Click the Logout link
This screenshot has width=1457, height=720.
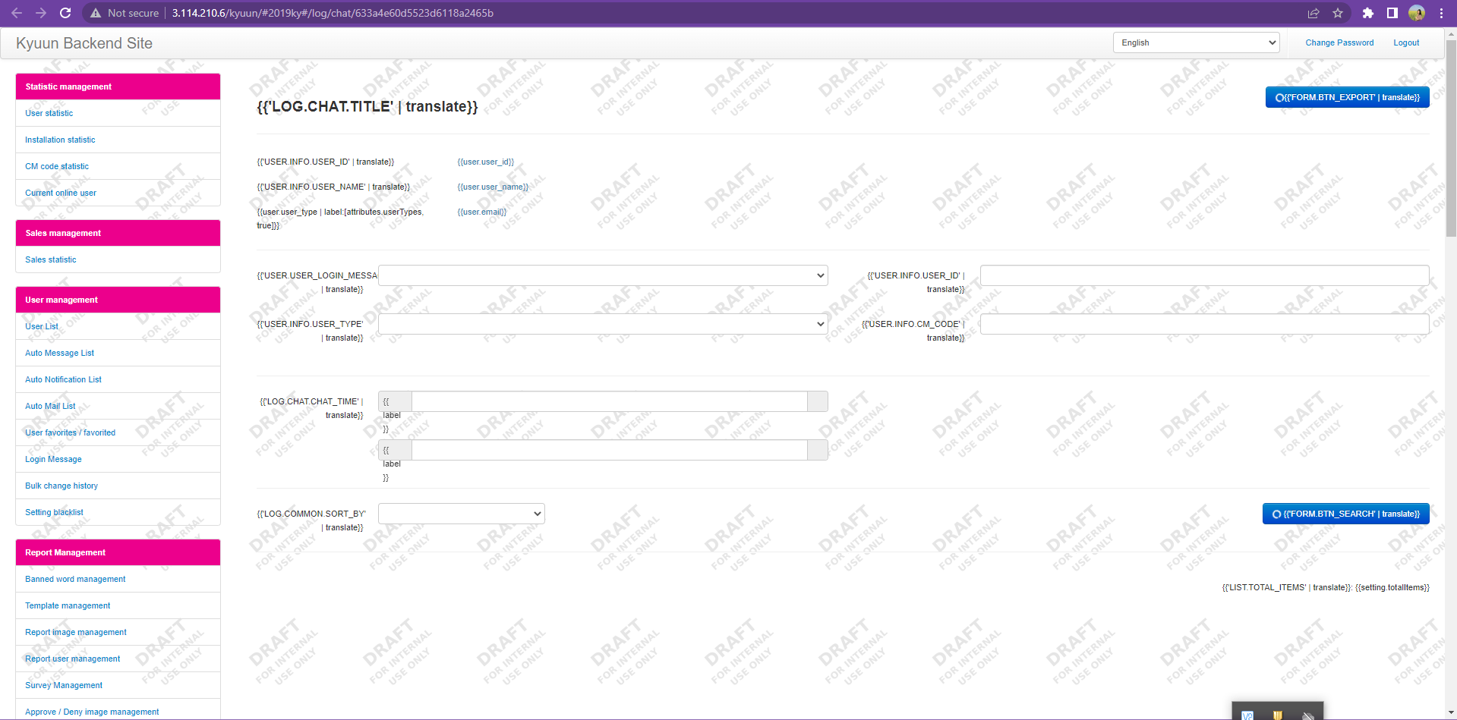pos(1406,42)
